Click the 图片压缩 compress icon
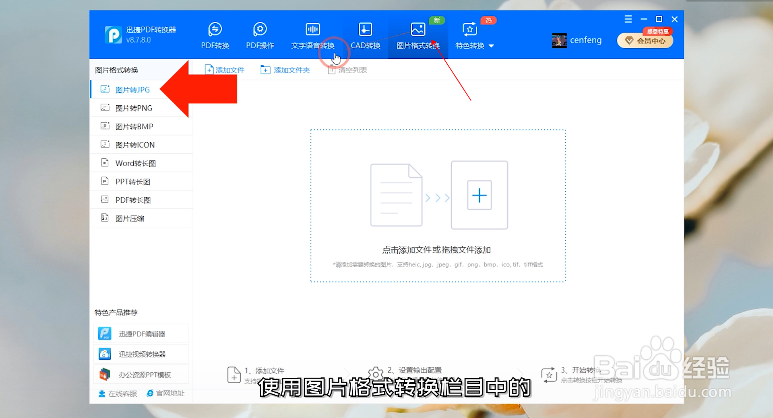This screenshot has width=773, height=418. point(105,217)
